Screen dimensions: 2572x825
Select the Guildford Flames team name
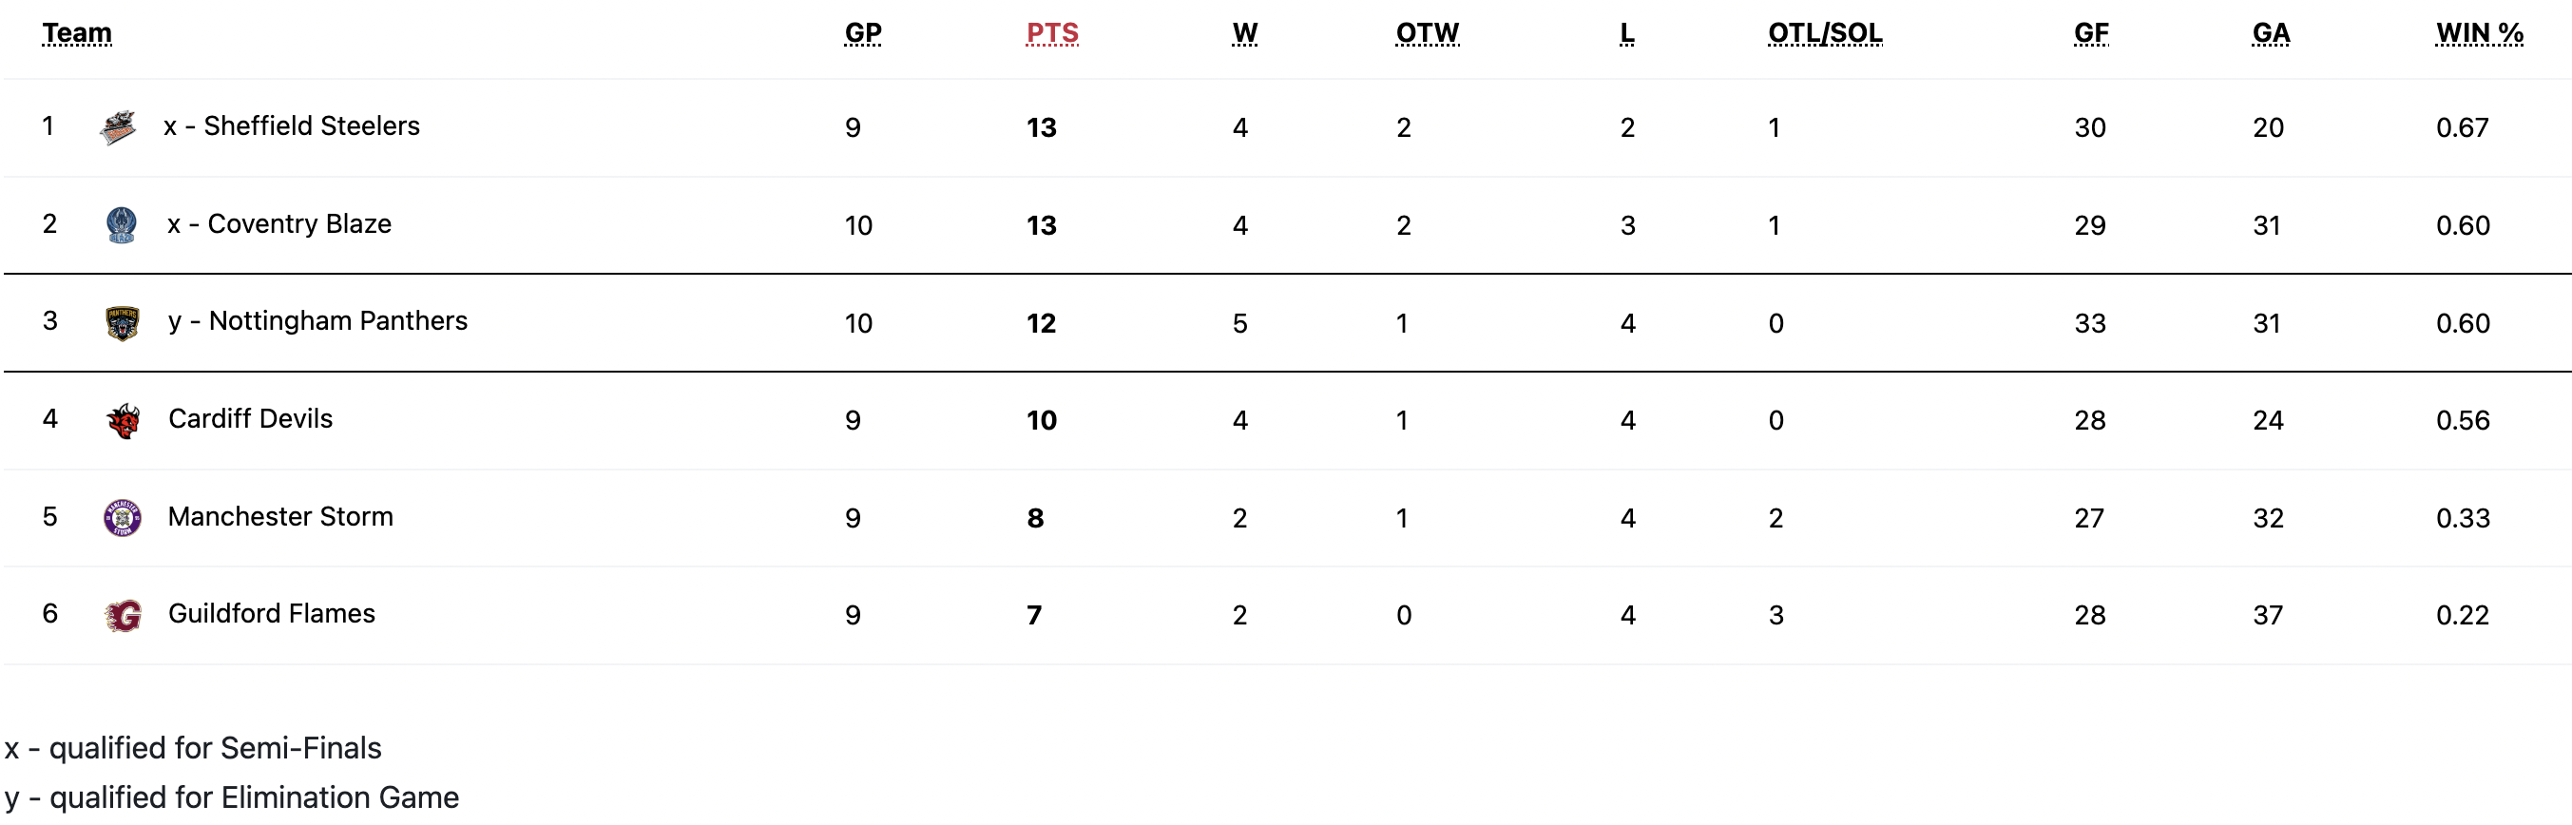point(271,613)
